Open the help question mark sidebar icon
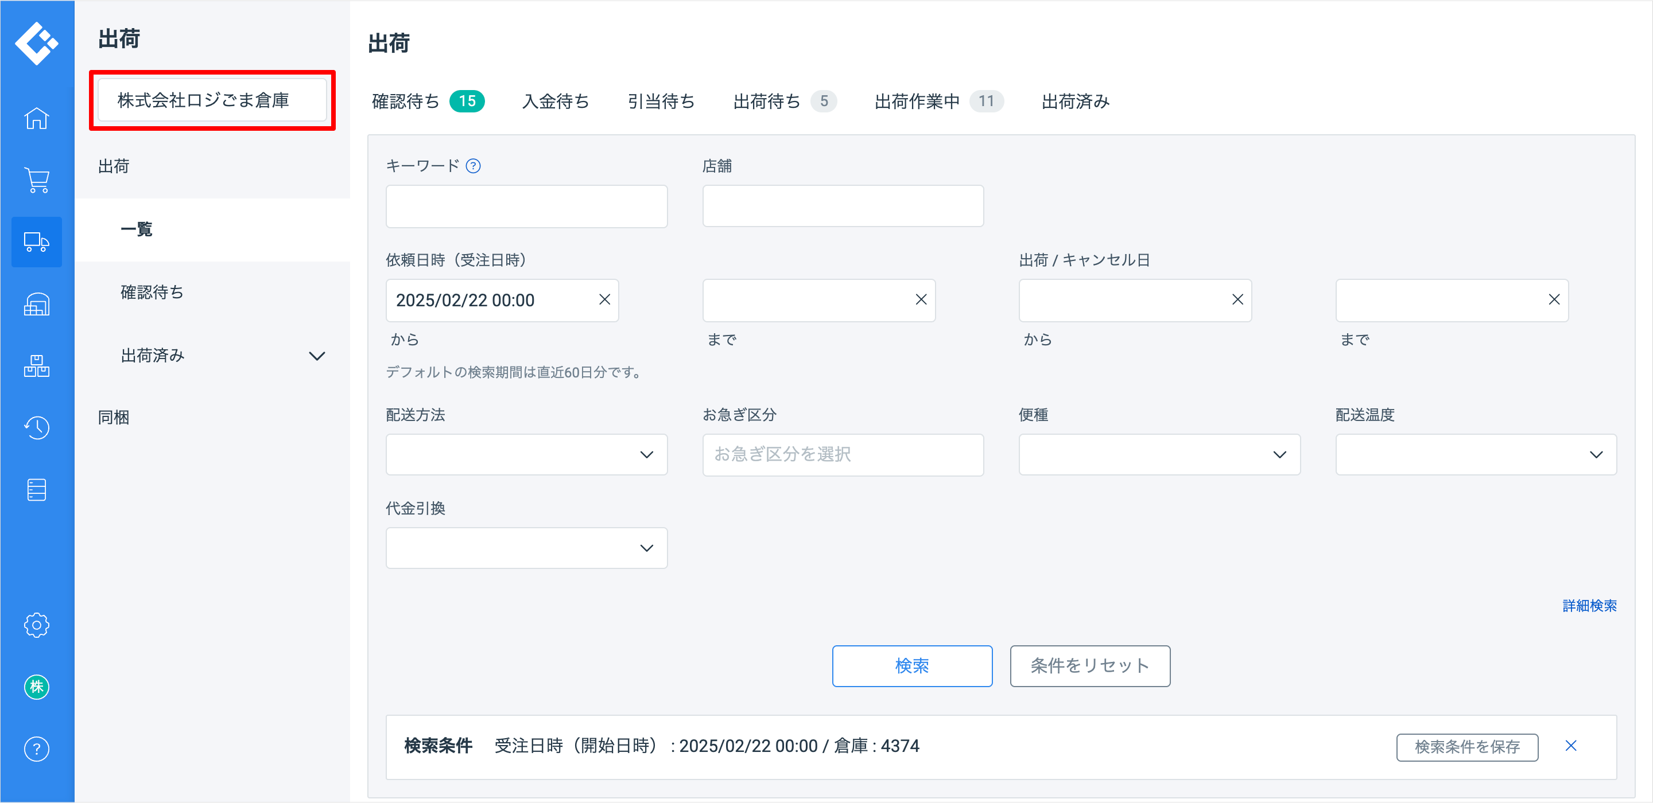1653x803 pixels. pos(37,749)
